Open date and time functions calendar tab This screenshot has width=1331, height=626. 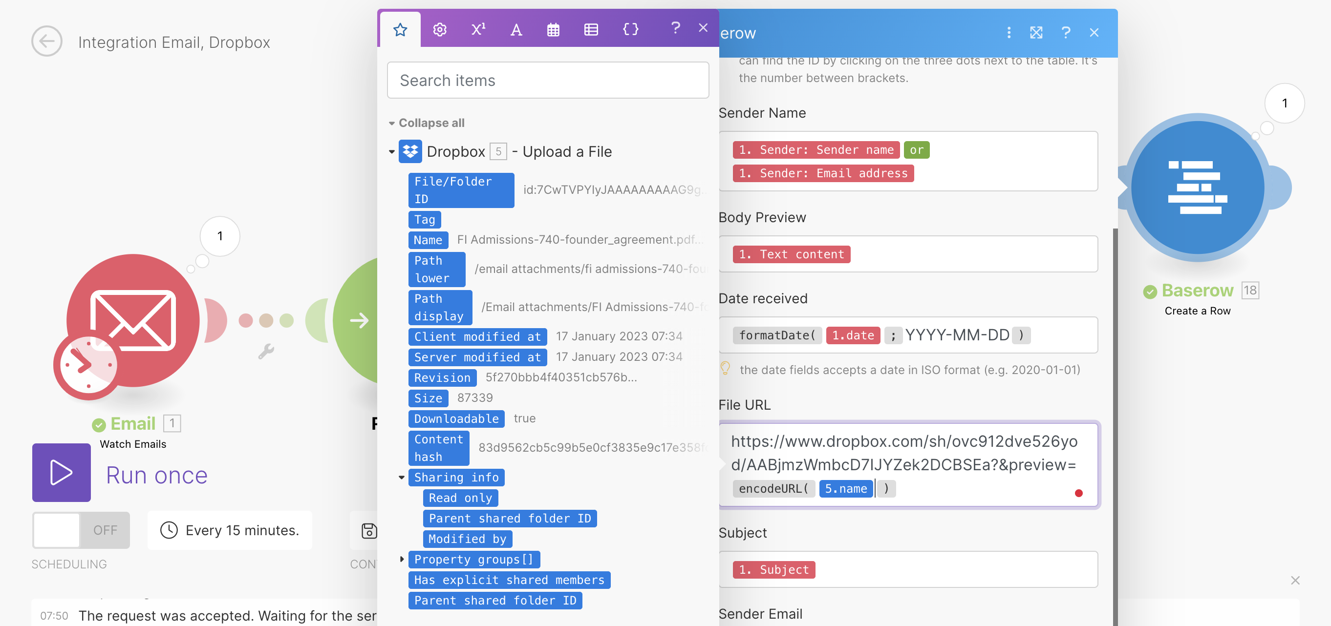[x=553, y=29]
